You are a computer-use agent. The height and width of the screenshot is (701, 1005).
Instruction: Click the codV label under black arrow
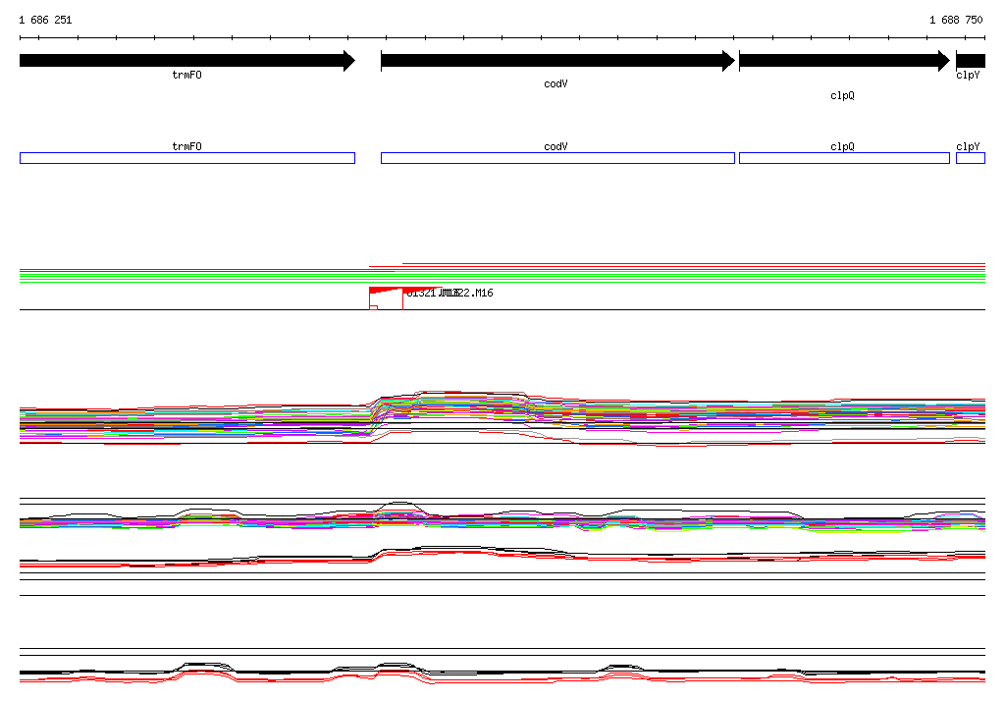(555, 84)
